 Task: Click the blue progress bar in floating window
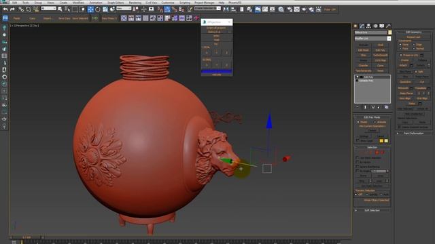coord(217,71)
